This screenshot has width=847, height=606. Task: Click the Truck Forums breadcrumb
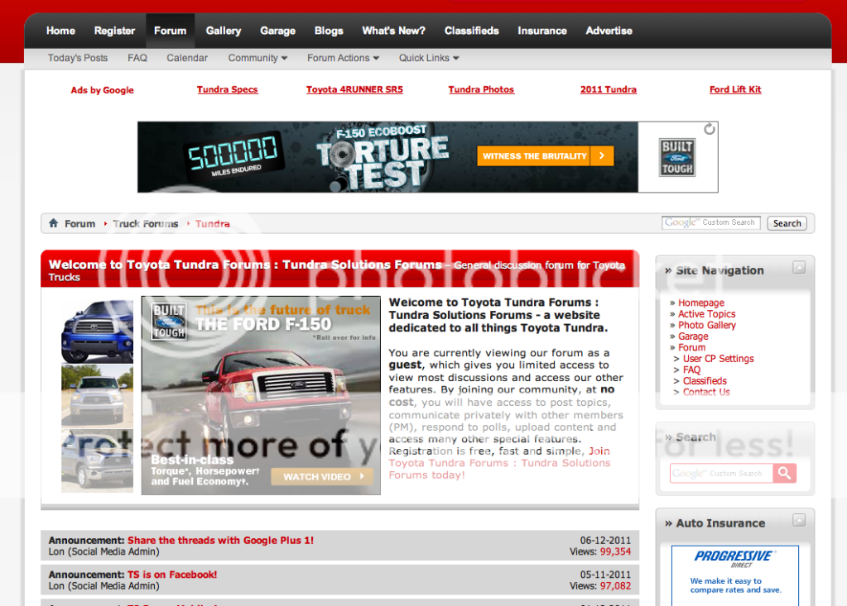[x=146, y=224]
